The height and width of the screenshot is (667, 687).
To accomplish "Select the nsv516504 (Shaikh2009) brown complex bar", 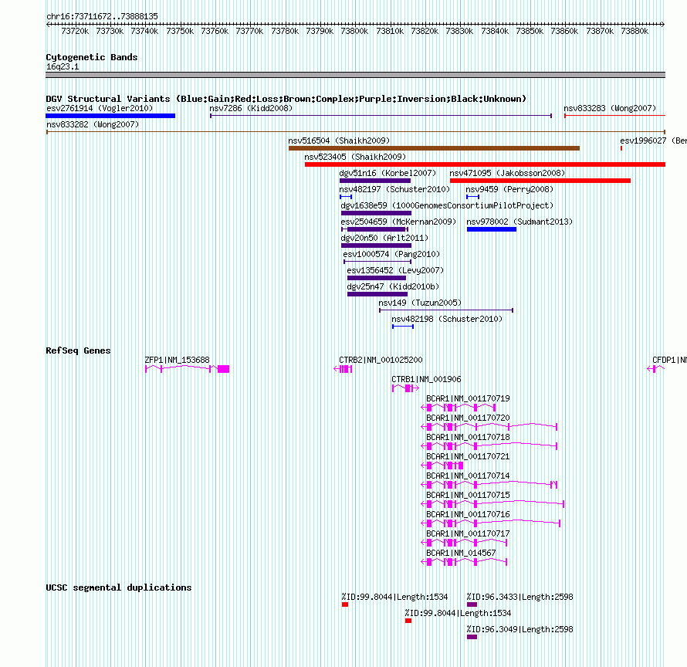I will point(434,148).
